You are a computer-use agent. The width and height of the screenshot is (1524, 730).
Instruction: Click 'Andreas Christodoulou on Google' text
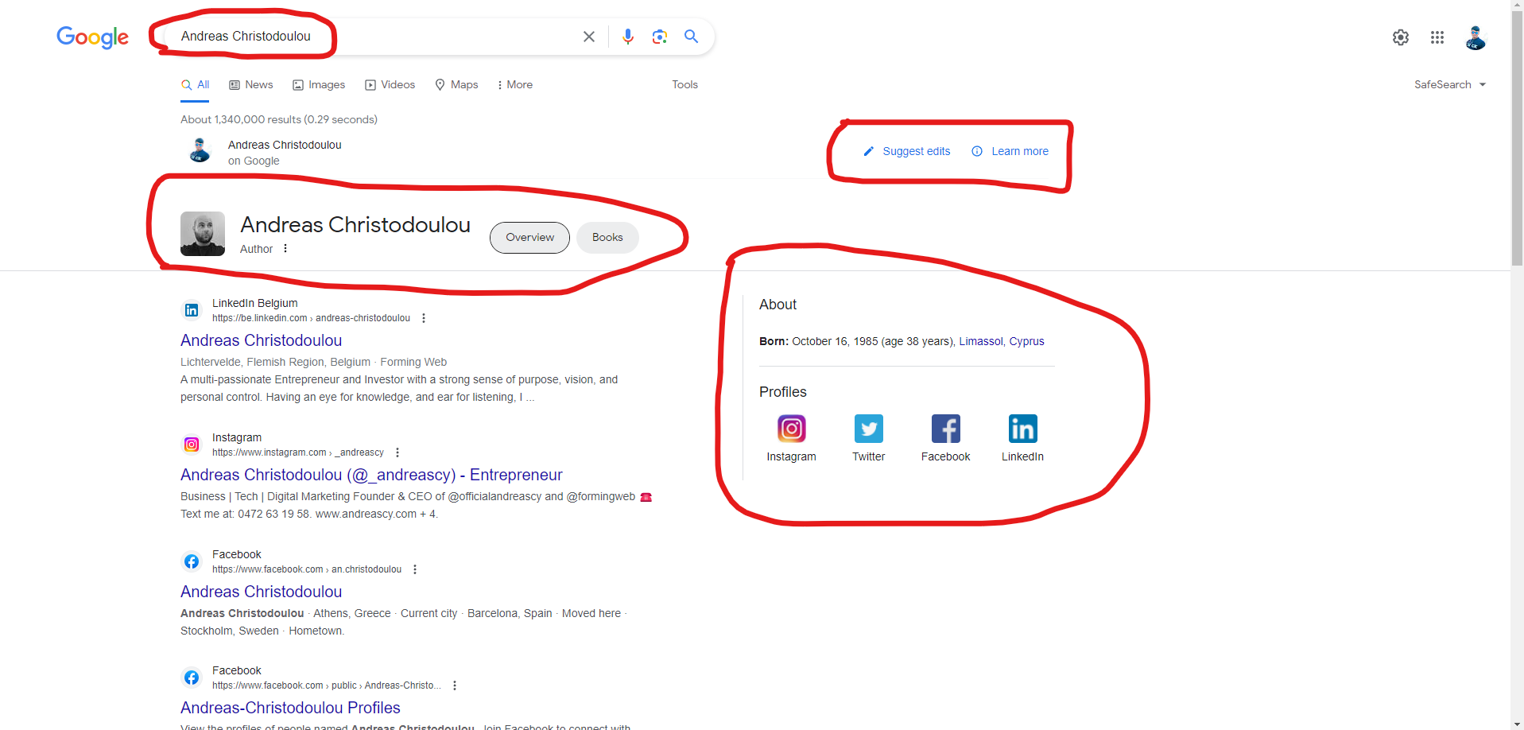285,153
